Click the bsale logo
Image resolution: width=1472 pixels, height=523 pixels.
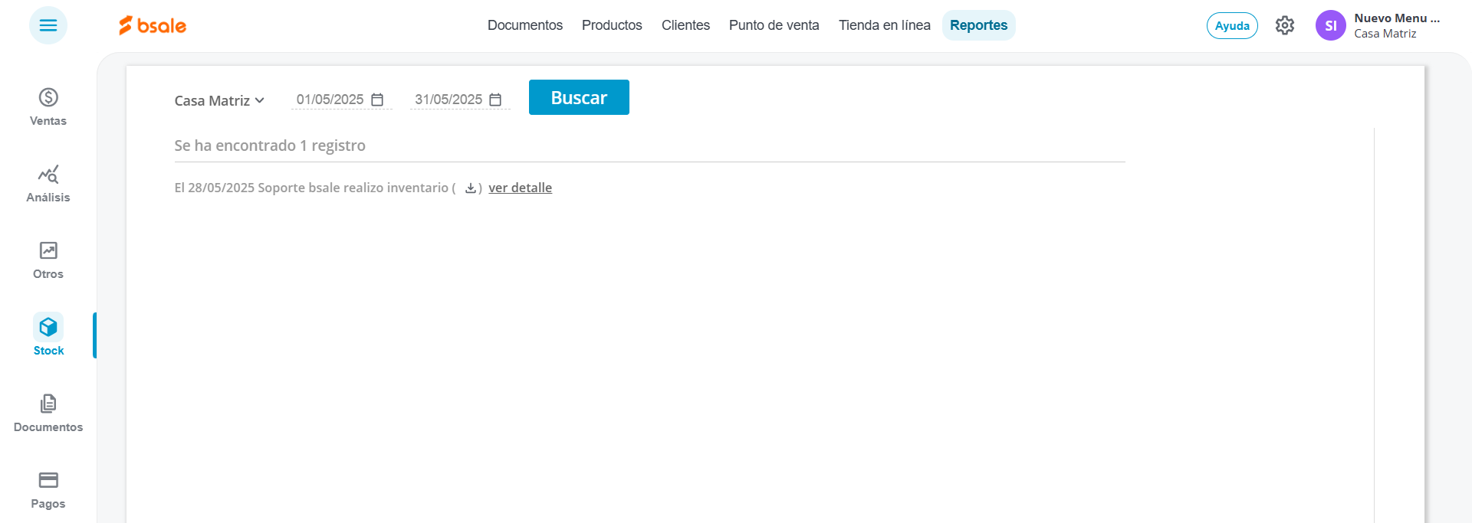pyautogui.click(x=153, y=25)
